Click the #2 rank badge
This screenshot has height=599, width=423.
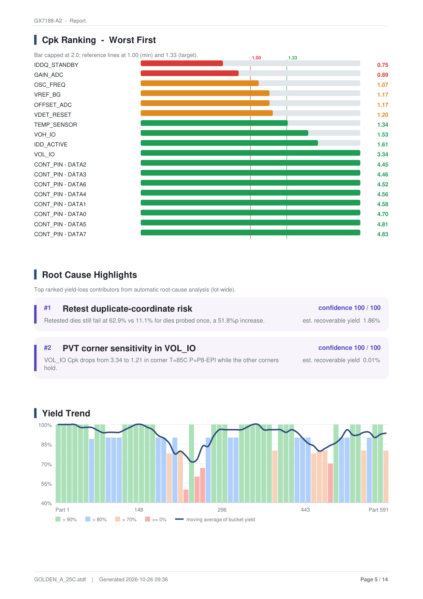tap(47, 348)
